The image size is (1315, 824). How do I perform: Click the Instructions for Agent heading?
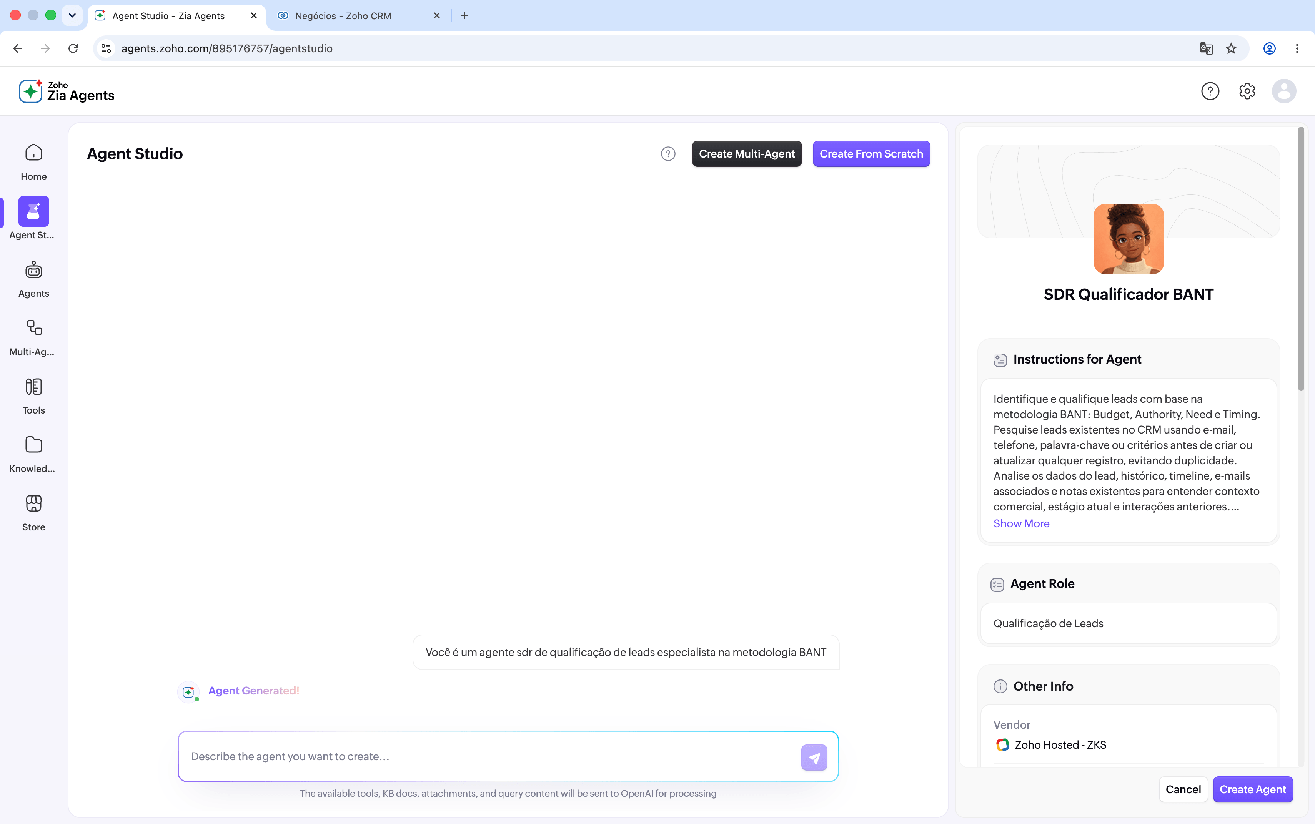(1077, 360)
